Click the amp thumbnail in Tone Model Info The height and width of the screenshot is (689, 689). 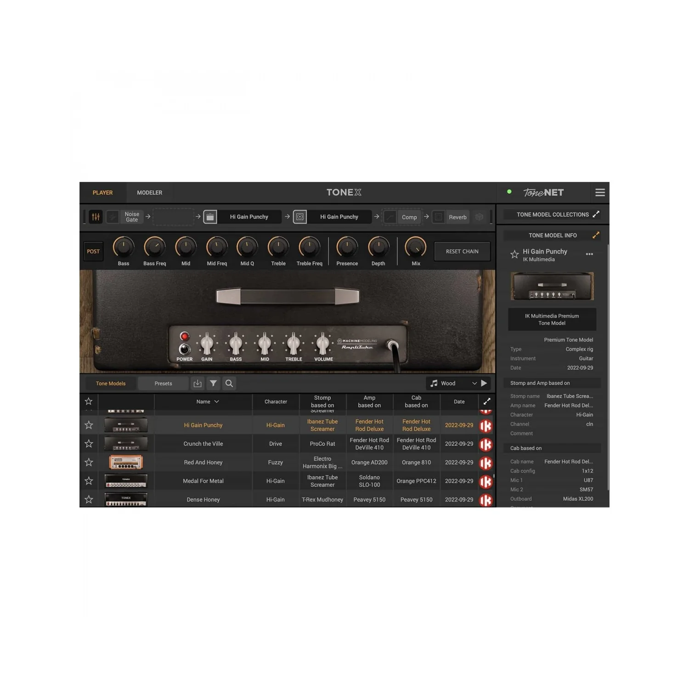[x=552, y=286]
